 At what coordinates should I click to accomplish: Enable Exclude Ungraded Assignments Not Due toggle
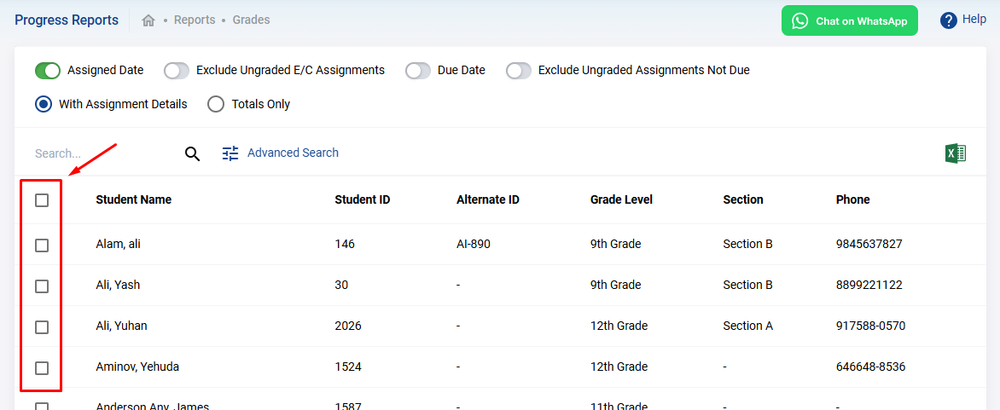click(x=519, y=71)
